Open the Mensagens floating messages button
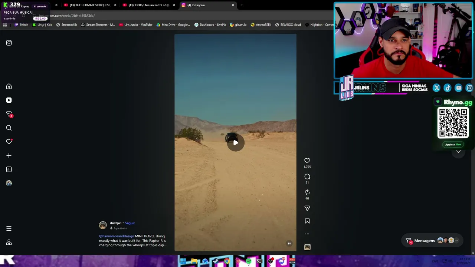Screen dimensions: 475x267 [x=432, y=241]
